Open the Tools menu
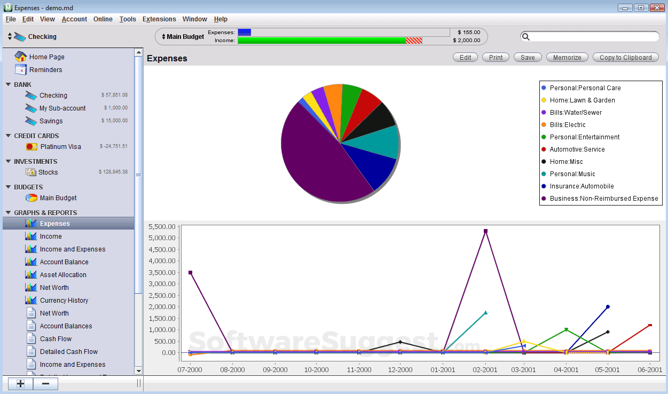 128,19
